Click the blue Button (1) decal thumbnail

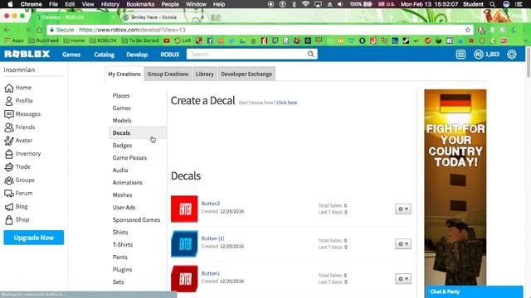tap(184, 243)
